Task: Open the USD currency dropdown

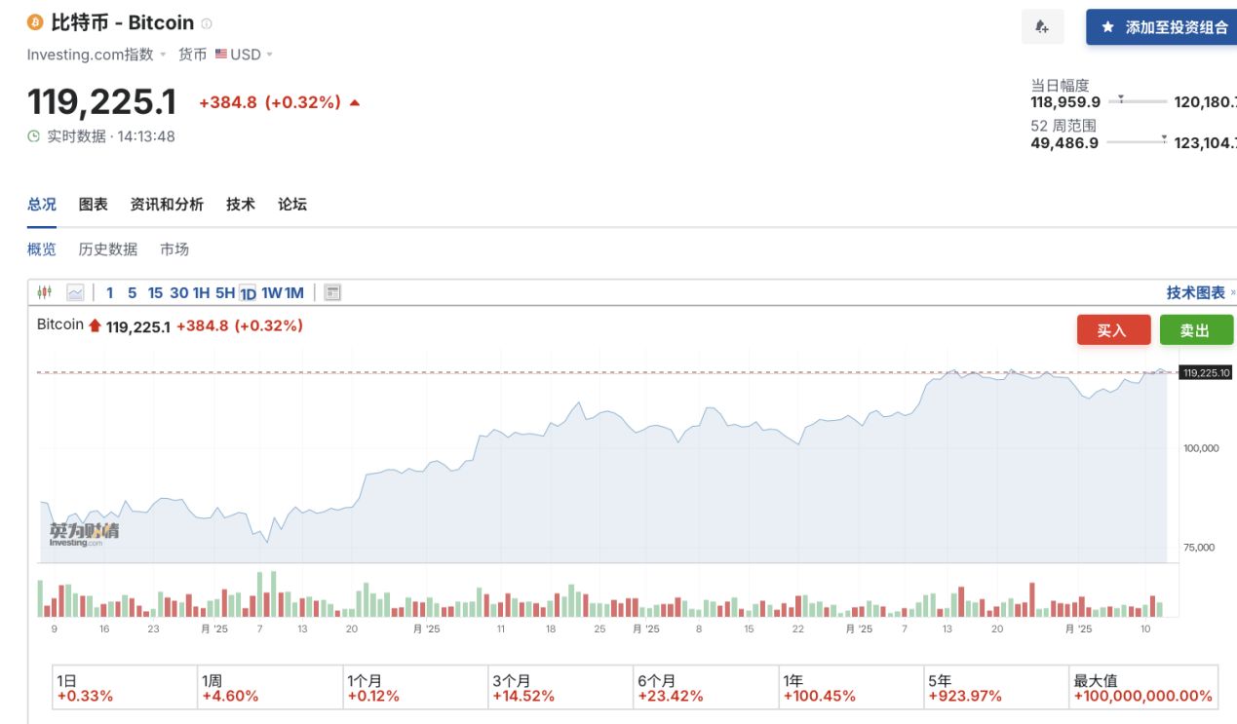Action: (245, 55)
